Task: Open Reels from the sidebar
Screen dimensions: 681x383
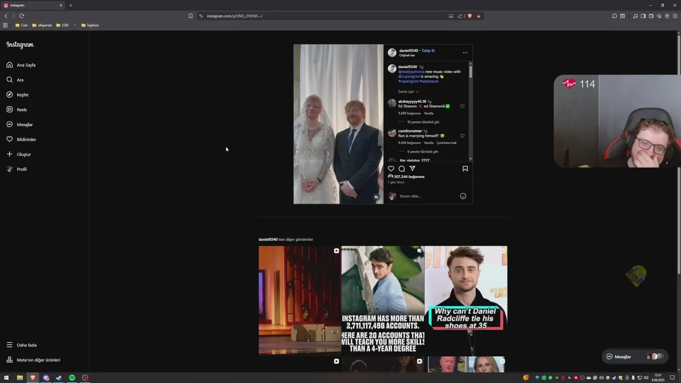Action: [x=16, y=110]
